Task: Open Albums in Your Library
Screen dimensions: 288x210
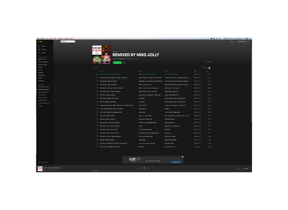Action: [x=40, y=67]
